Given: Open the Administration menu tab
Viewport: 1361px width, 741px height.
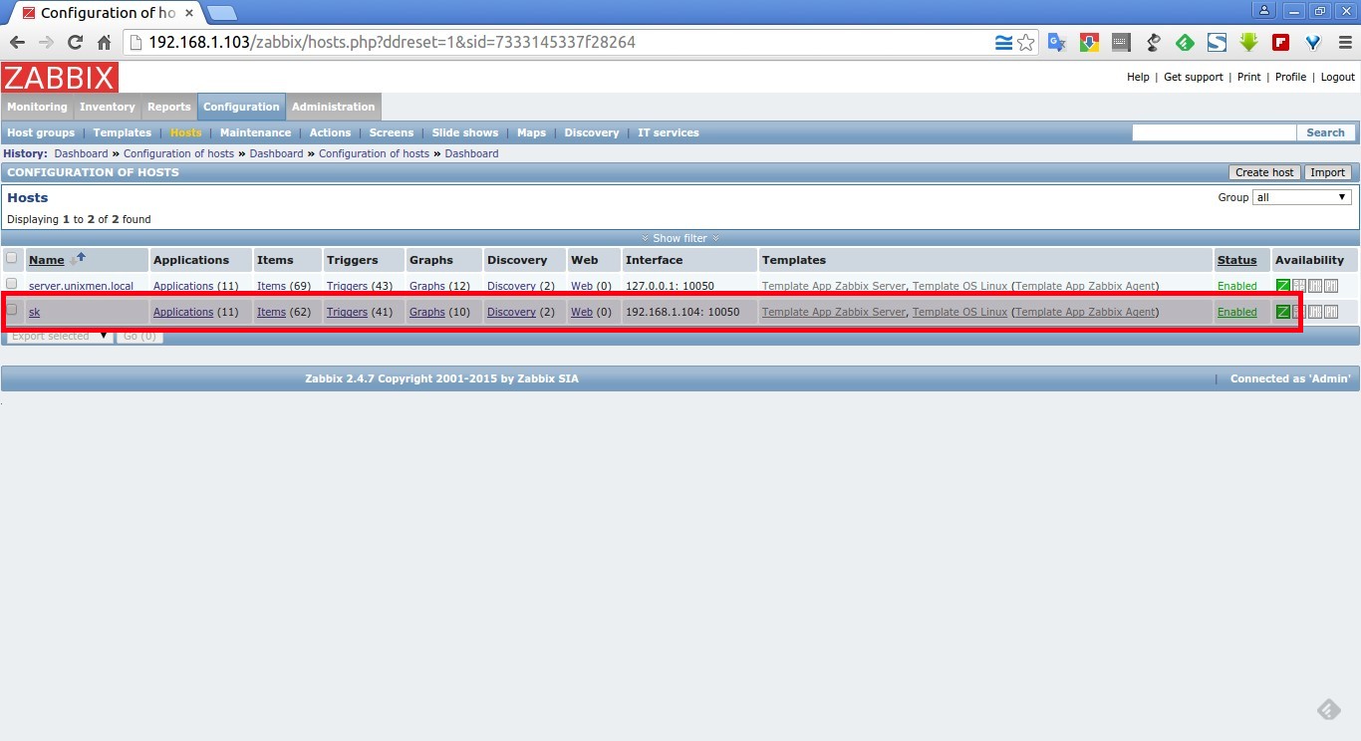Looking at the screenshot, I should click(333, 107).
